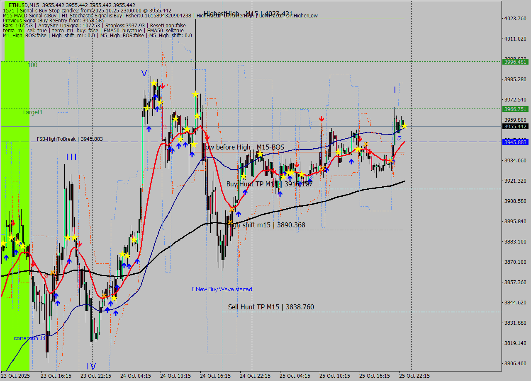The height and width of the screenshot is (381, 531).
Task: Select the red down arrow above 25 Oct 10:15 spike
Action: [322, 119]
